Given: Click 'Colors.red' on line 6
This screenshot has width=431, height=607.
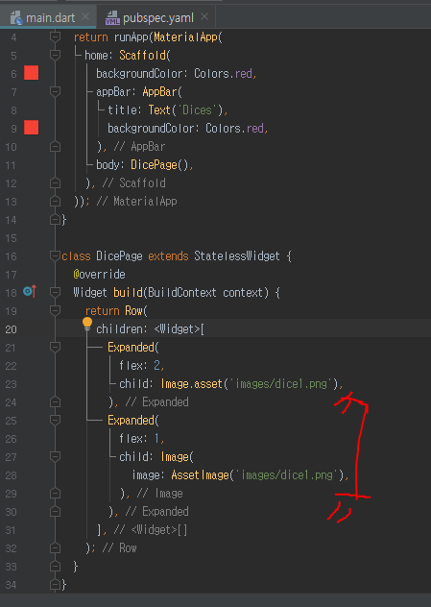Looking at the screenshot, I should point(224,74).
